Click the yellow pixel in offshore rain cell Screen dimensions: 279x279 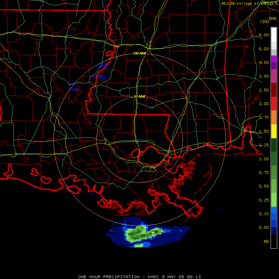153,232
